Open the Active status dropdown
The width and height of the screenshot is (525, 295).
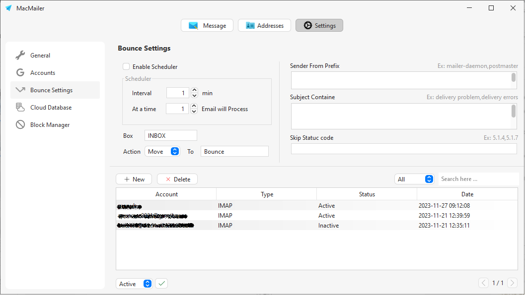(133, 283)
